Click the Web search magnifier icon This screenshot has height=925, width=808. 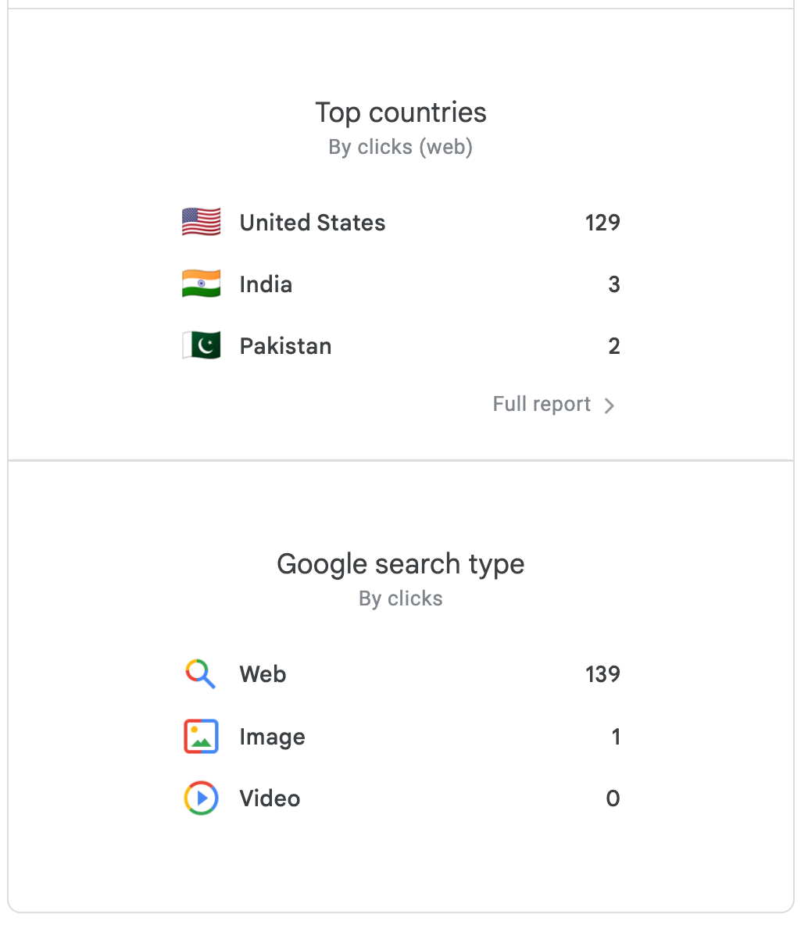pyautogui.click(x=201, y=674)
